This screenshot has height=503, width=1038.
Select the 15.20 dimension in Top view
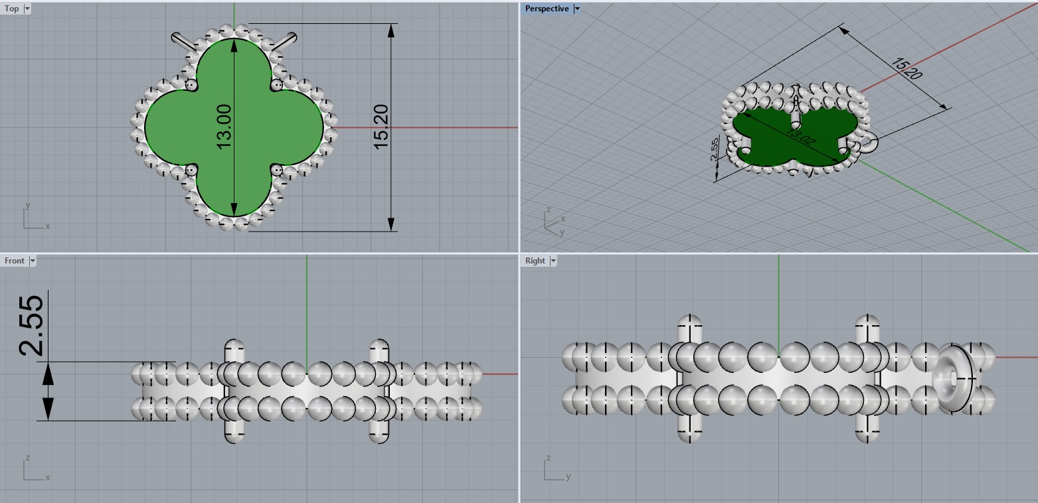(381, 126)
